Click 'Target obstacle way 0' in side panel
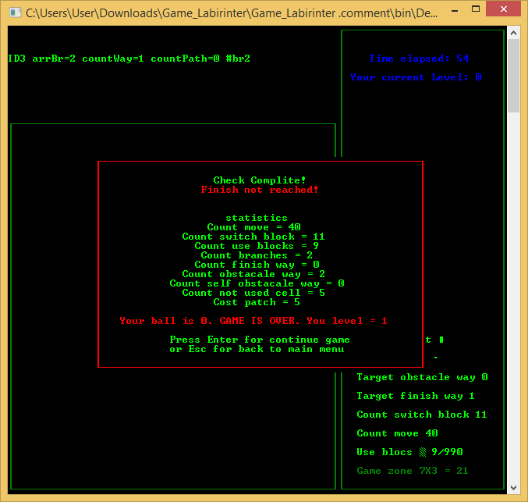The height and width of the screenshot is (502, 528). [x=422, y=377]
